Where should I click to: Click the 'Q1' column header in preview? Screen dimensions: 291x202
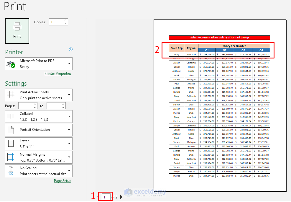pos(207,50)
